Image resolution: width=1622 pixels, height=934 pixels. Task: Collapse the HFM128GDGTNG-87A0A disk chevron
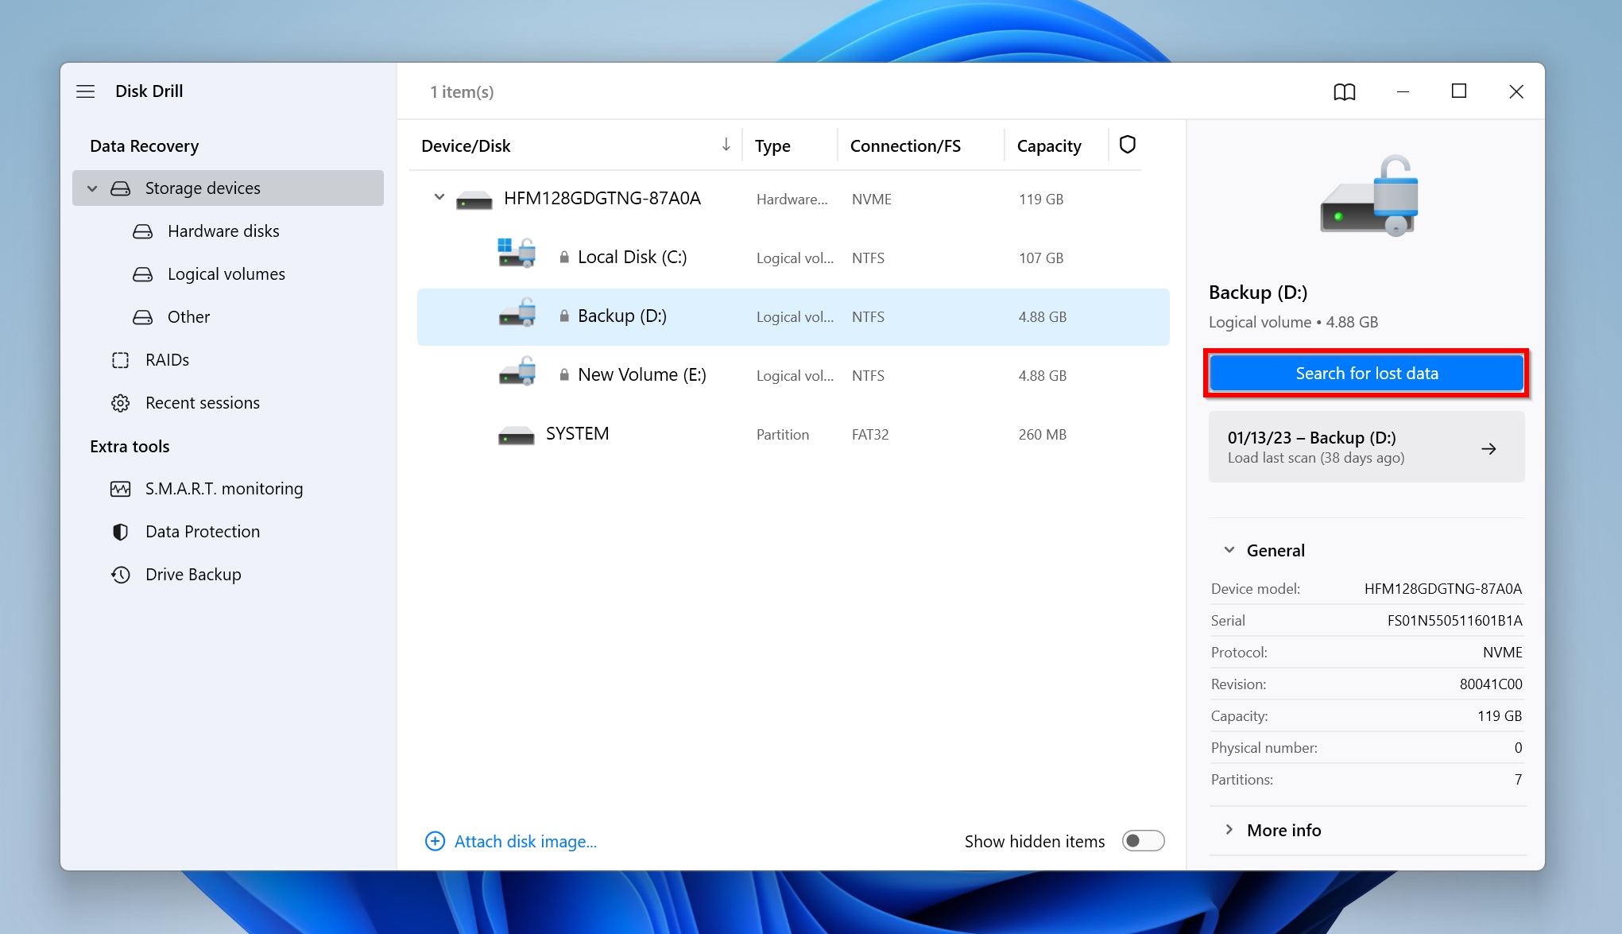pyautogui.click(x=439, y=197)
